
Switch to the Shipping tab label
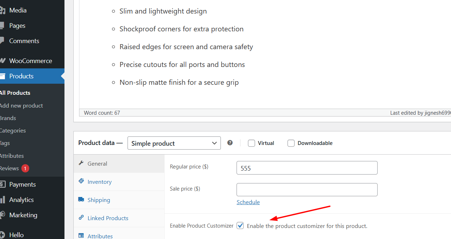99,200
